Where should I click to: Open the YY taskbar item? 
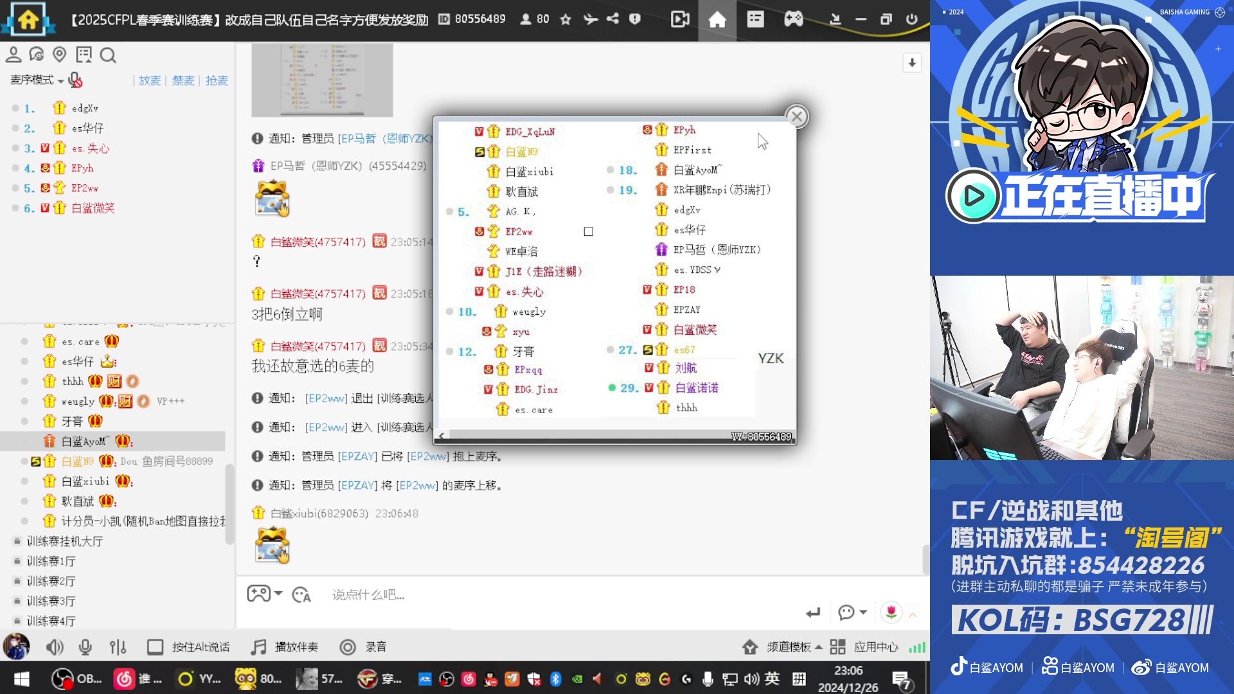pos(199,679)
